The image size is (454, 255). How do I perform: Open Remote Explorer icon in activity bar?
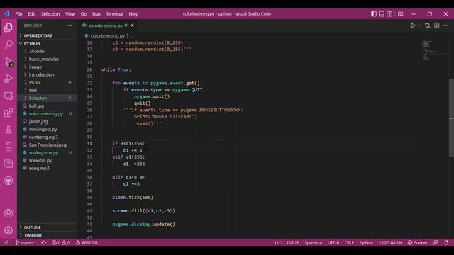pos(9,96)
